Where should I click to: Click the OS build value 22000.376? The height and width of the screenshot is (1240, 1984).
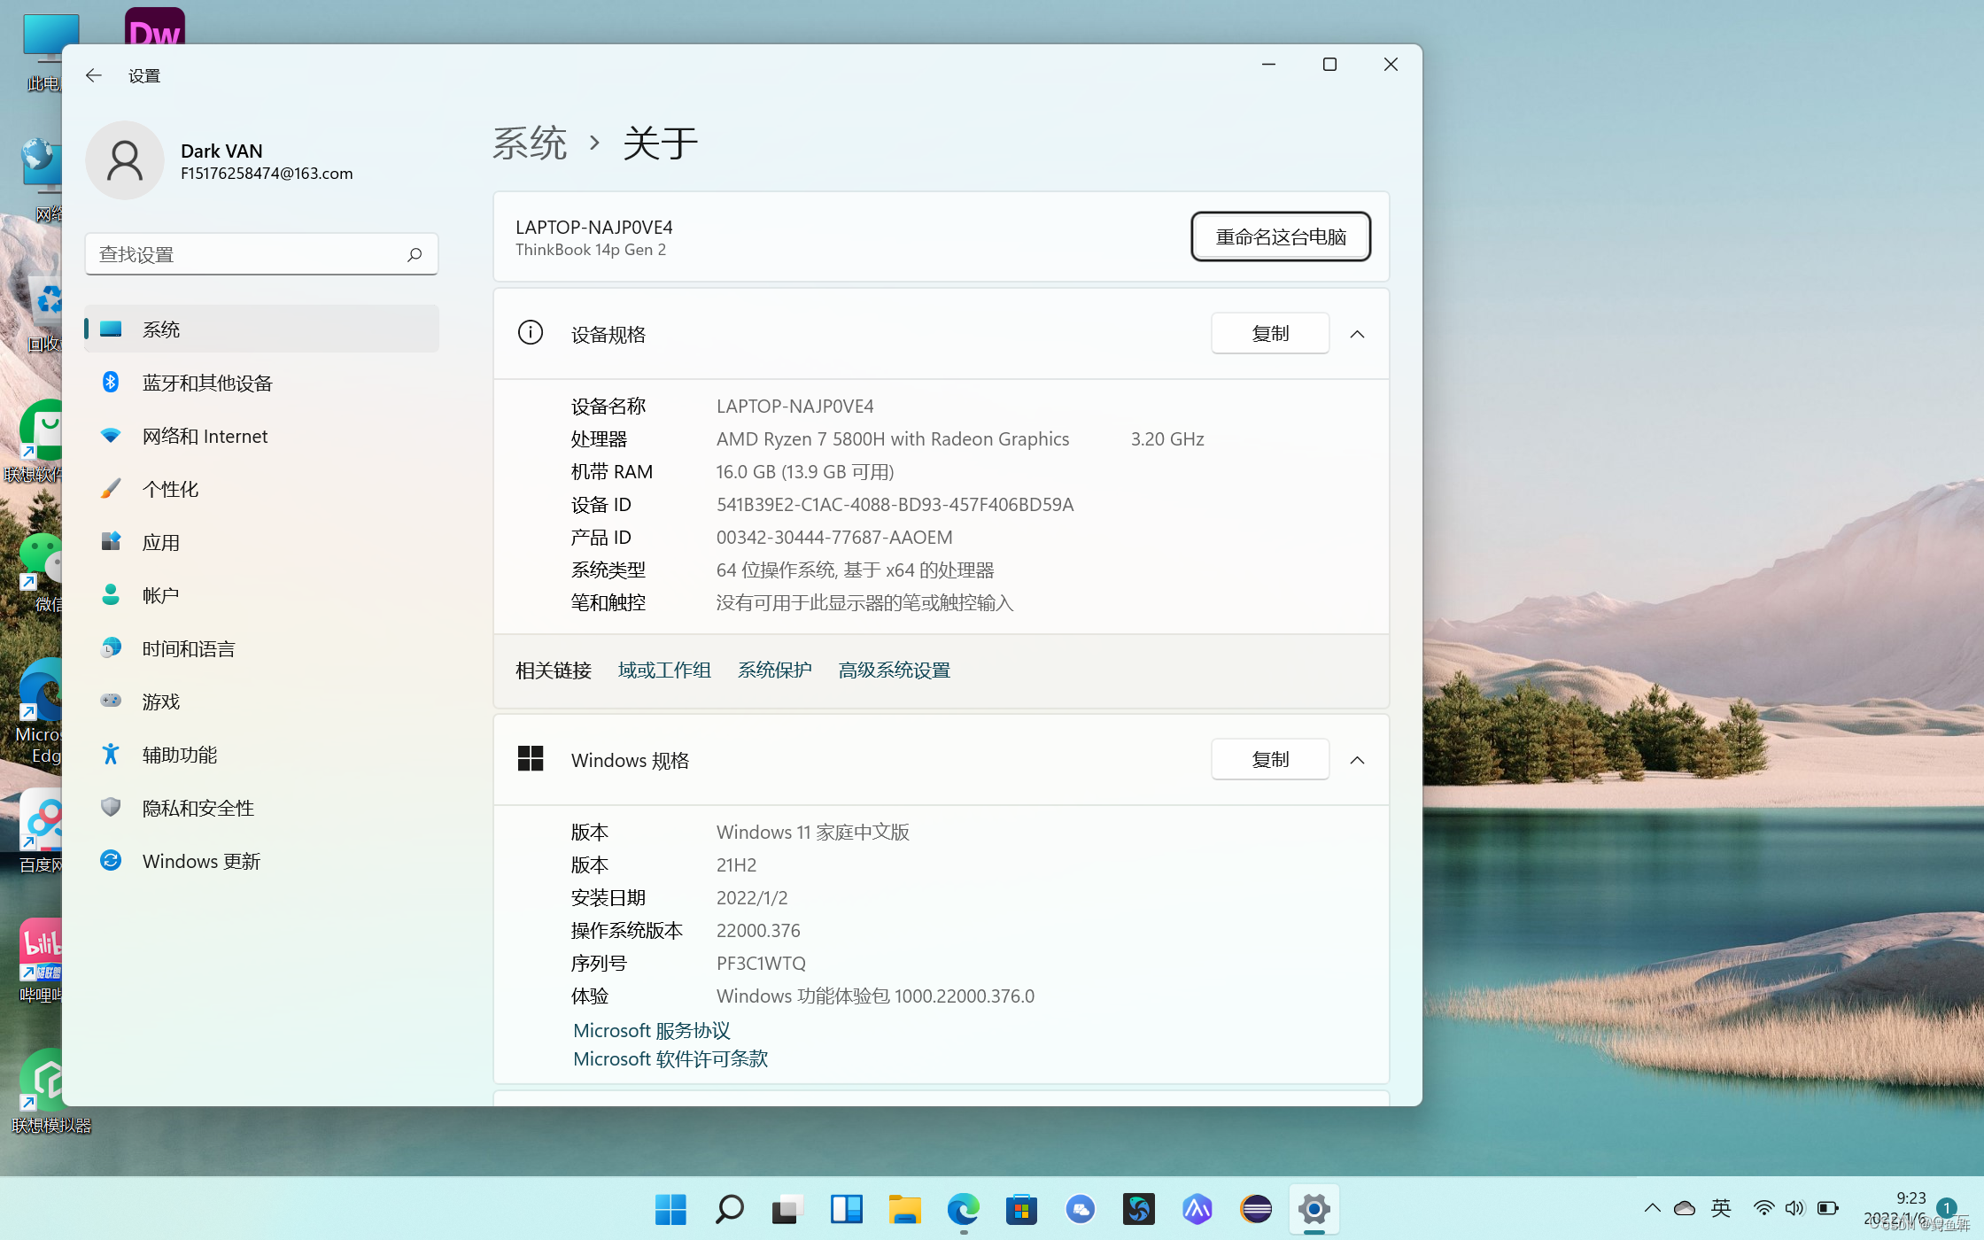(758, 931)
